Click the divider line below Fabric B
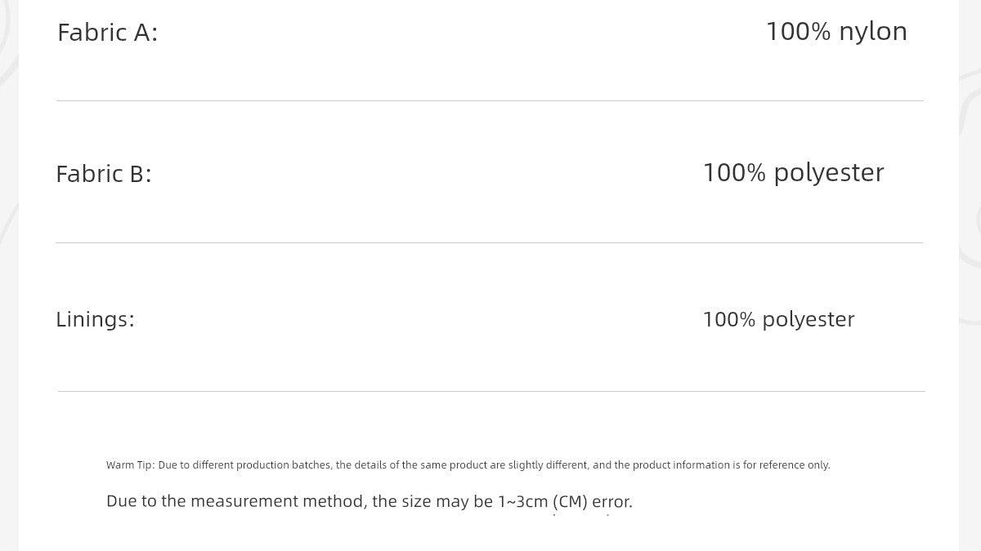Screen dimensions: 981x551 coord(490,242)
